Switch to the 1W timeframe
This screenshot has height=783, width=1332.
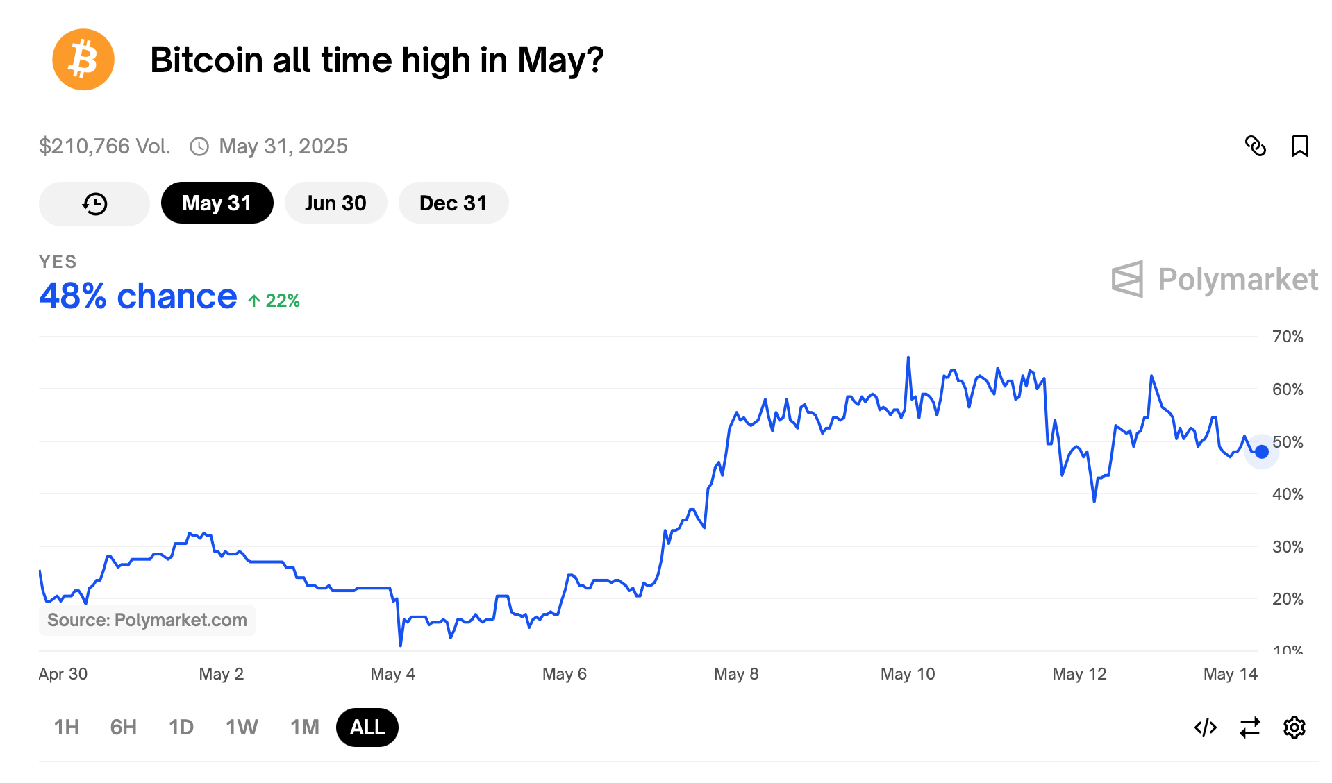241,727
